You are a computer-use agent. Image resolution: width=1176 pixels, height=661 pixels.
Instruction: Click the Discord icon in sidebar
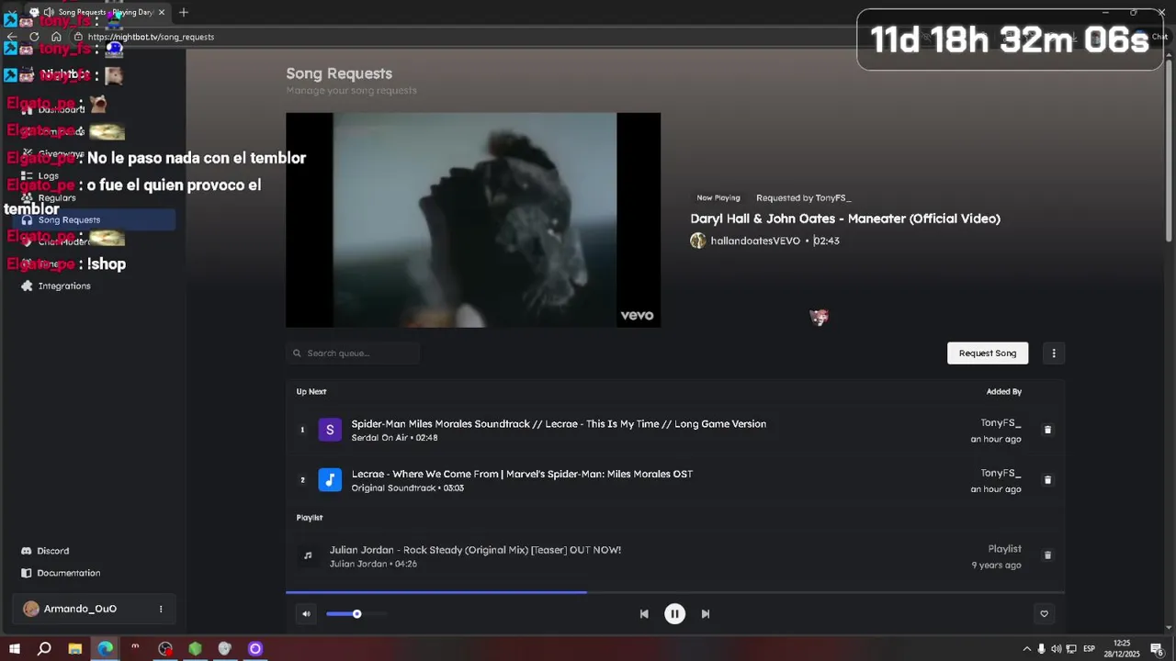coord(26,551)
